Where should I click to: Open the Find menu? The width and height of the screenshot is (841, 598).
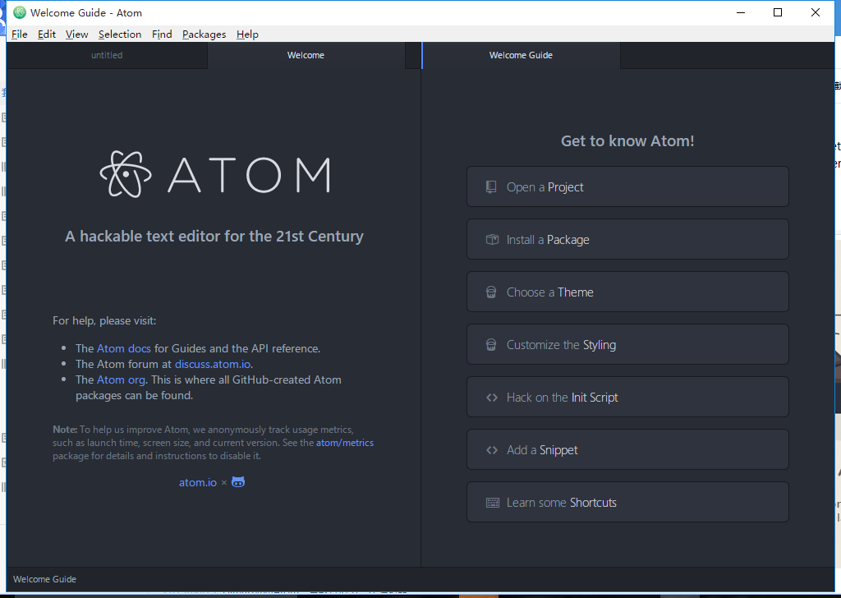coord(162,34)
